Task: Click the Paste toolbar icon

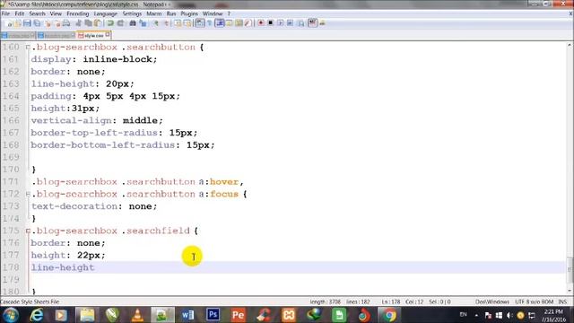Action: [x=98, y=23]
